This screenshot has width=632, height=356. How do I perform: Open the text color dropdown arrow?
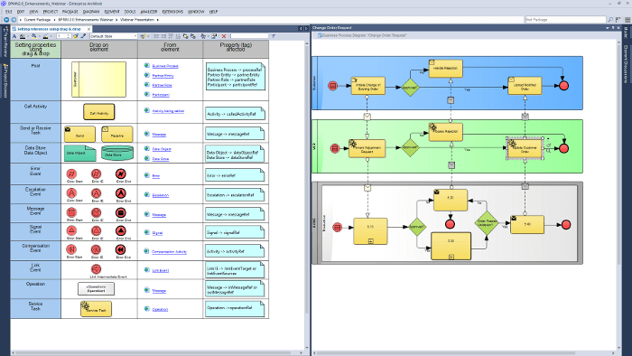click(x=28, y=36)
